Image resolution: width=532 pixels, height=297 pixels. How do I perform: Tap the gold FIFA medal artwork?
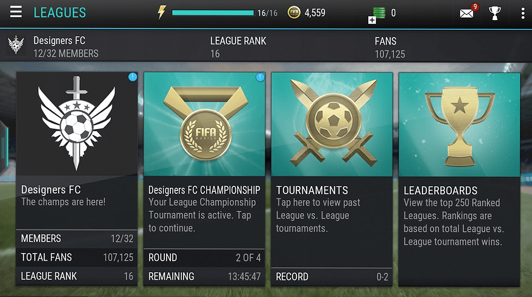pos(204,124)
